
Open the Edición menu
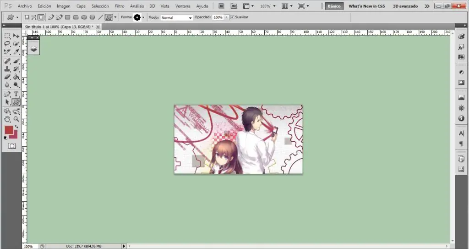coord(44,6)
